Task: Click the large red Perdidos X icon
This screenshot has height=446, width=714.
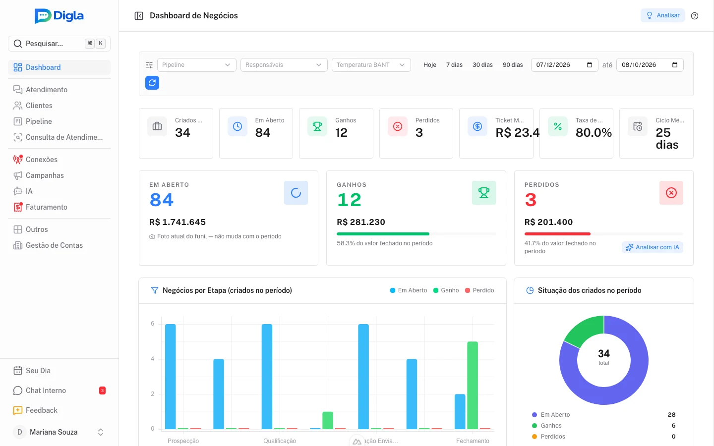Action: (671, 193)
